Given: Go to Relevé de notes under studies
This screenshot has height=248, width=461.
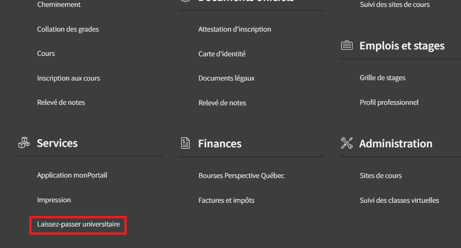Looking at the screenshot, I should pyautogui.click(x=61, y=102).
